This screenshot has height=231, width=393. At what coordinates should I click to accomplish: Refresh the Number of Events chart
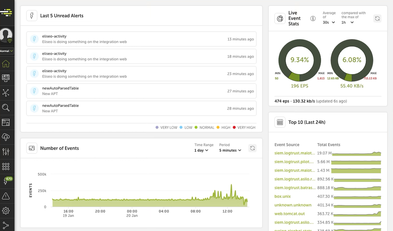[252, 148]
